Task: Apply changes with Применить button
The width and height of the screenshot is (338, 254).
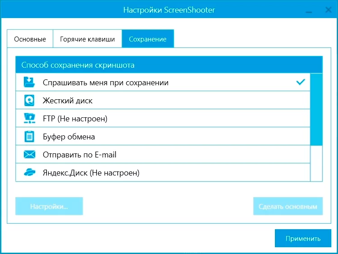Action: tap(303, 238)
